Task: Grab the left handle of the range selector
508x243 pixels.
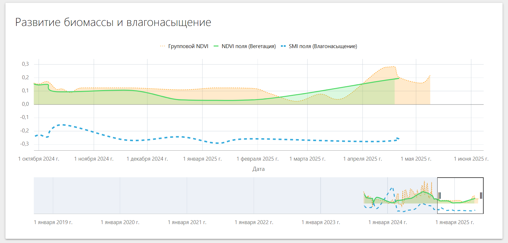Action: [x=439, y=196]
